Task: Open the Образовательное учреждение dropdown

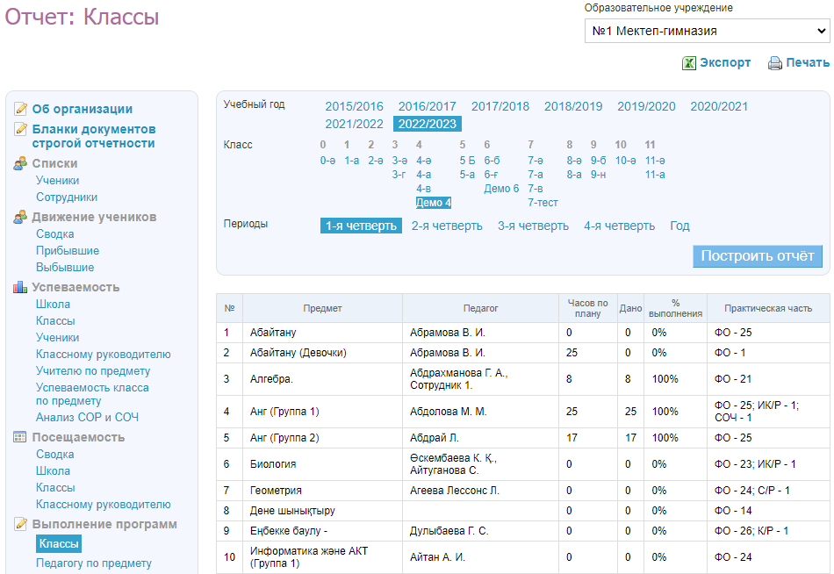Action: click(707, 31)
